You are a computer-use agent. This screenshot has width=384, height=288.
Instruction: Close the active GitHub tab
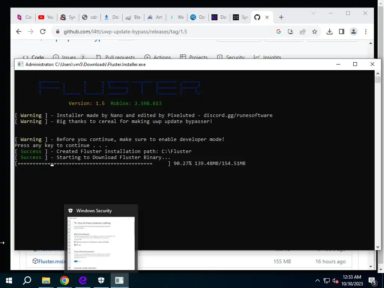point(267,17)
